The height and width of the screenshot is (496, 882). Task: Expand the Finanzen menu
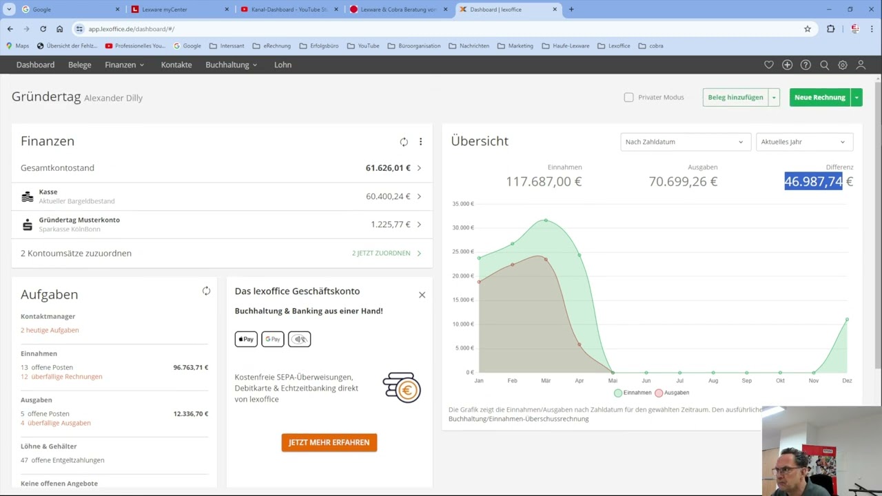125,65
